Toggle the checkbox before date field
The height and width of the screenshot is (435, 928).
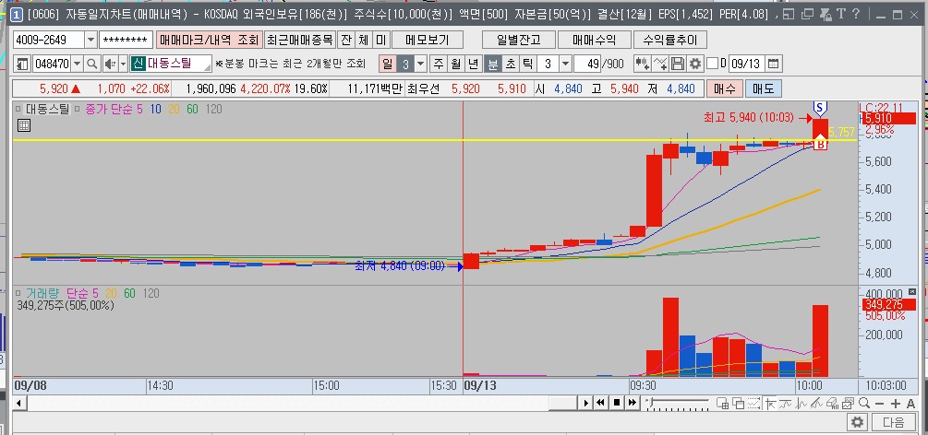(x=713, y=64)
